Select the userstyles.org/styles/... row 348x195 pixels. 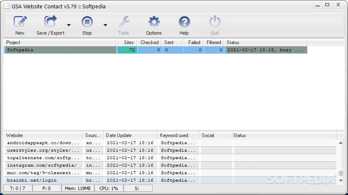[170, 150]
